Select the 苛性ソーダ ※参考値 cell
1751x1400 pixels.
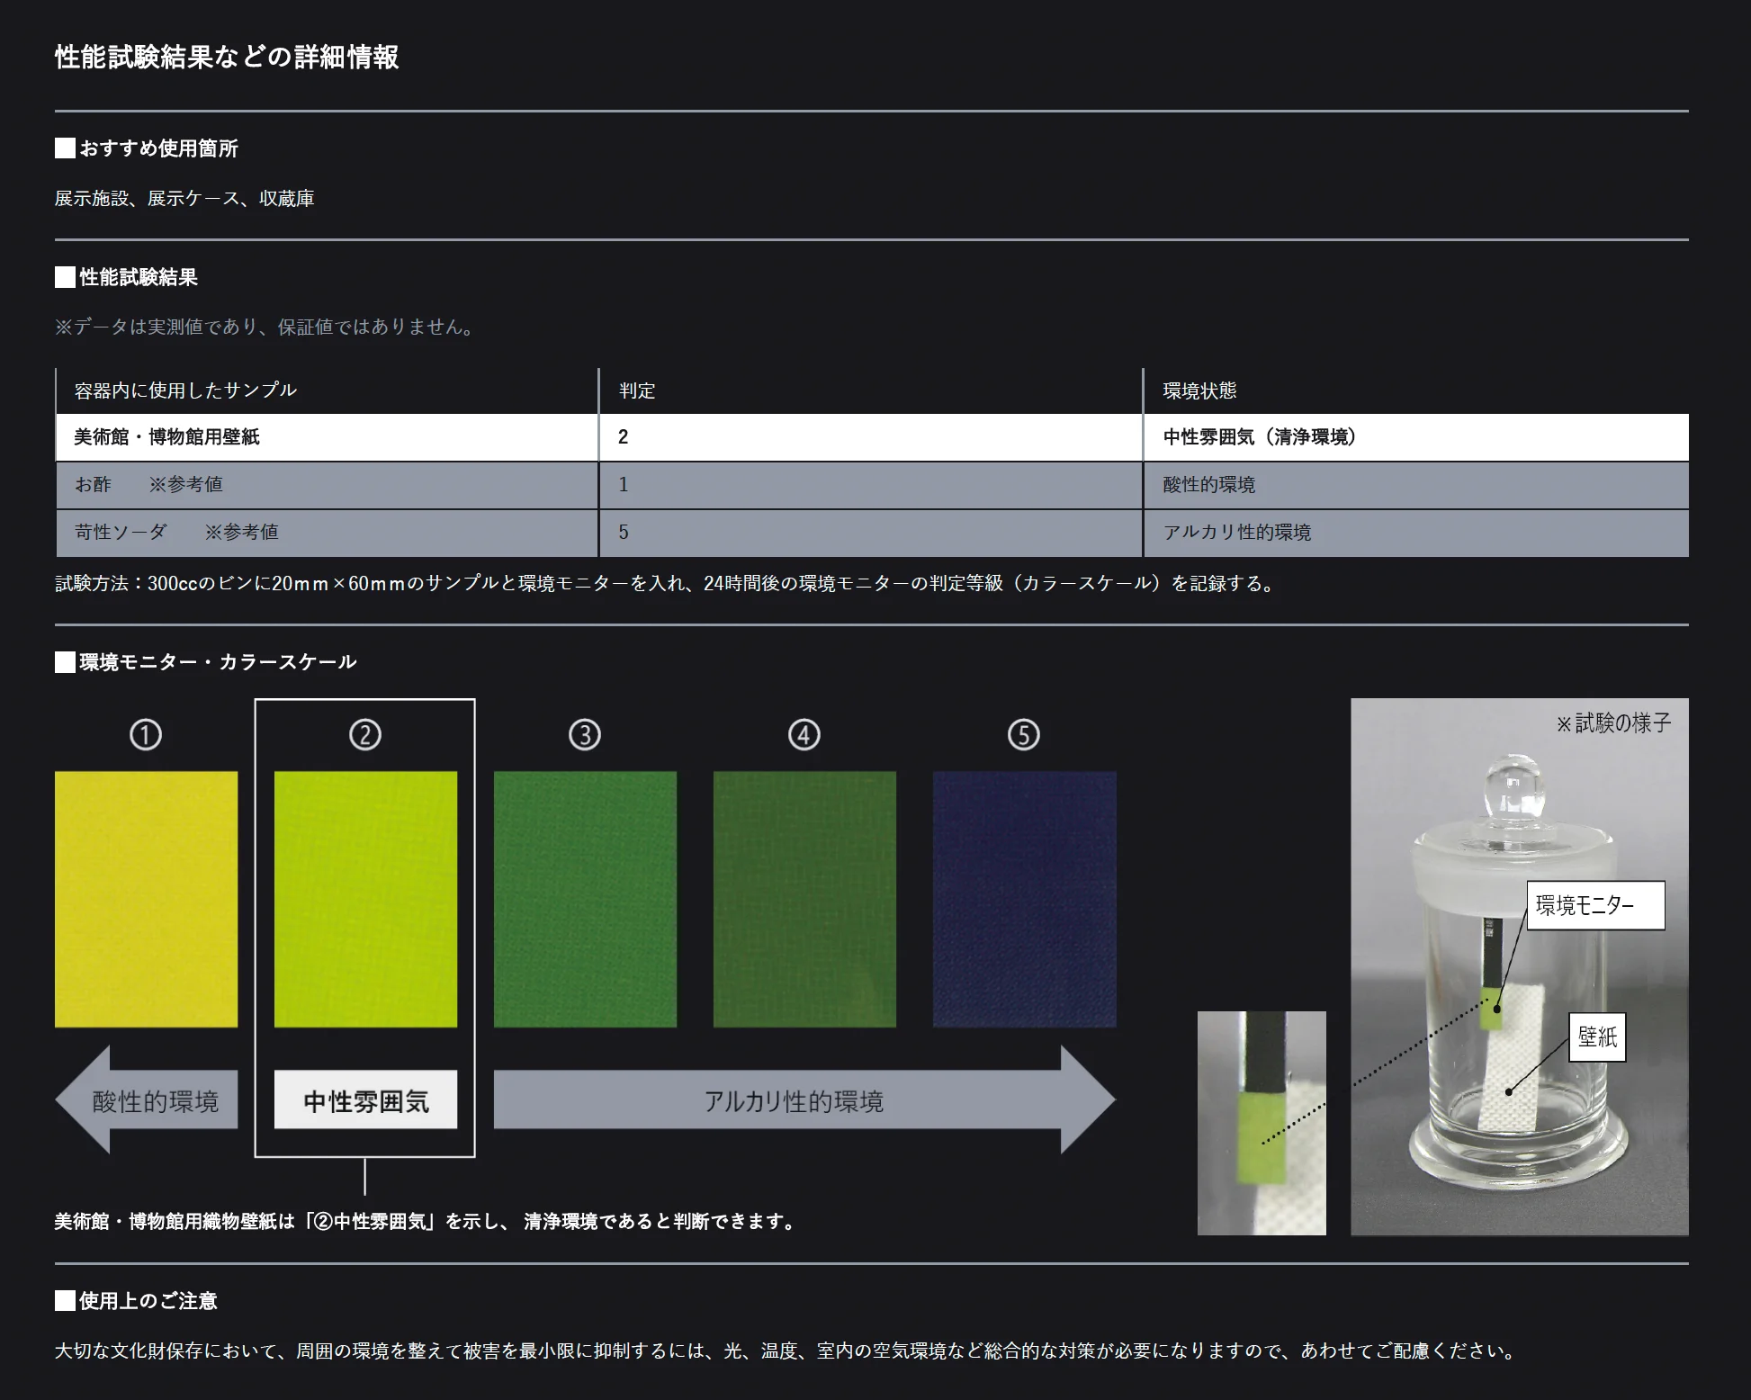[327, 533]
